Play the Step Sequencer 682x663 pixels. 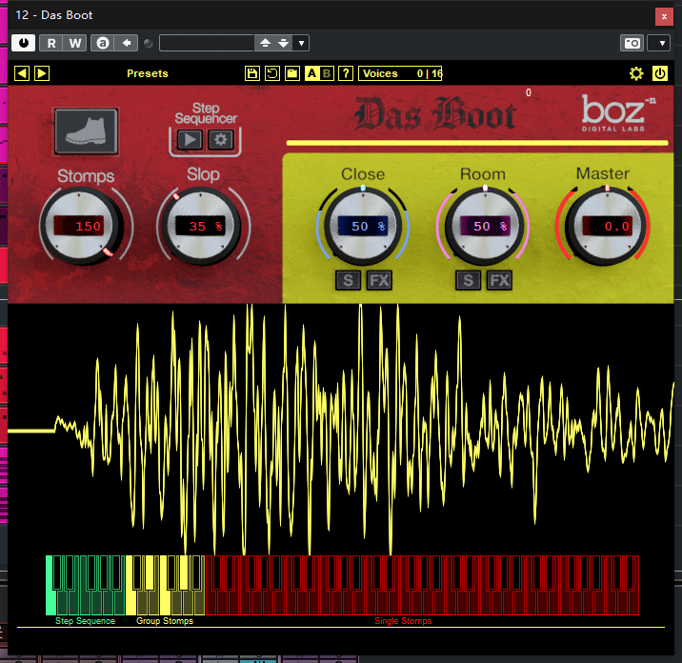pos(190,140)
